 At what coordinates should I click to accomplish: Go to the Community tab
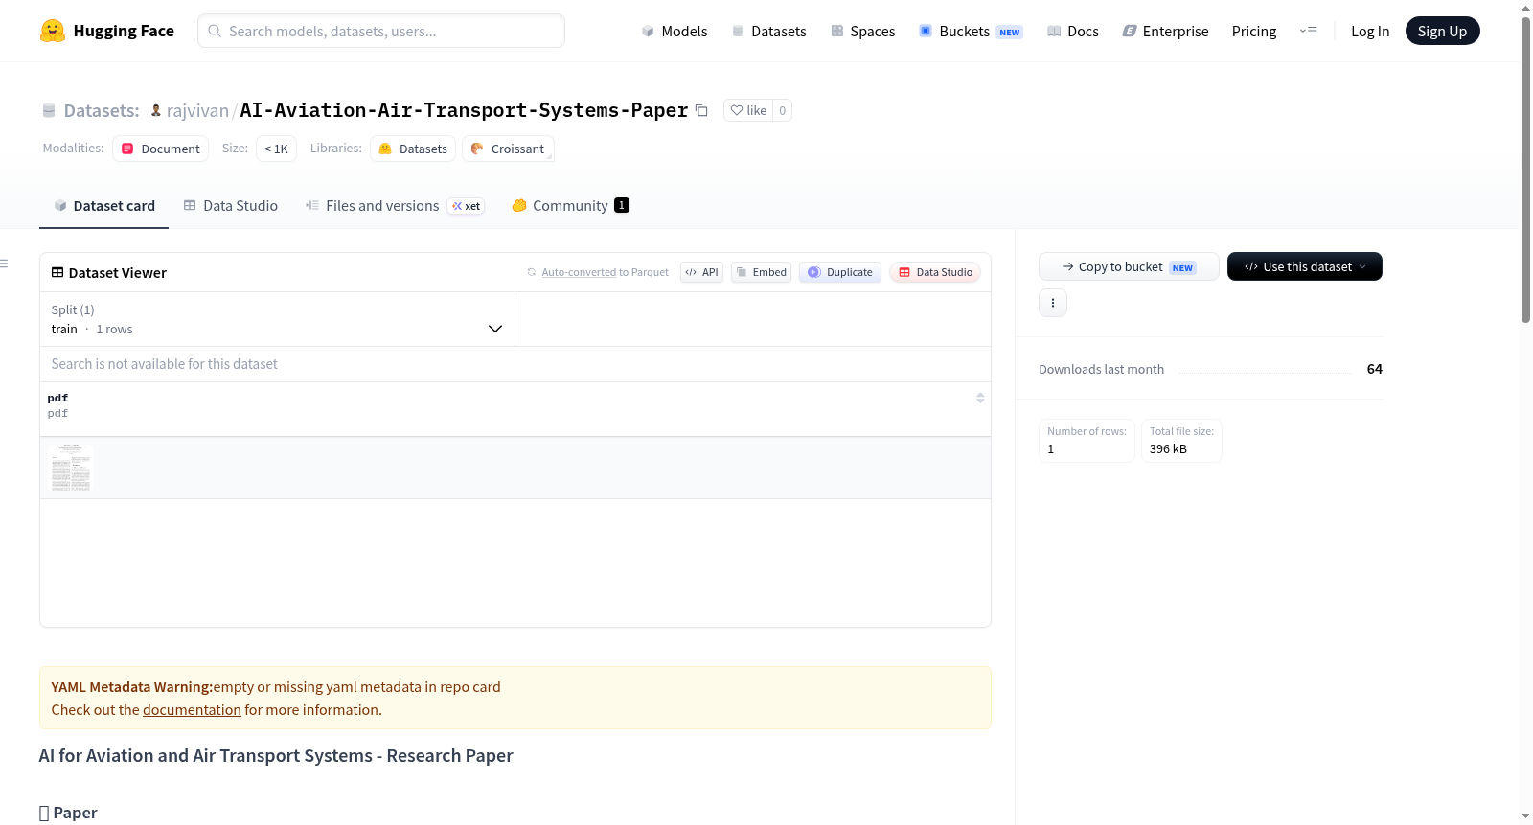(571, 206)
